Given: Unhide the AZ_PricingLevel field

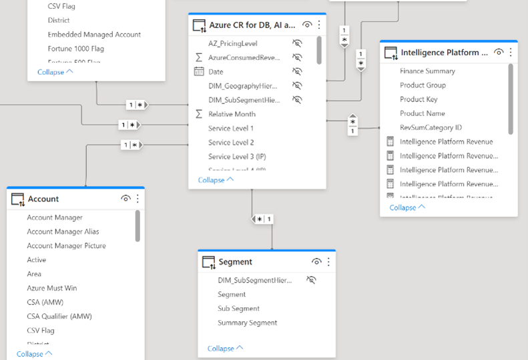Looking at the screenshot, I should [x=297, y=43].
